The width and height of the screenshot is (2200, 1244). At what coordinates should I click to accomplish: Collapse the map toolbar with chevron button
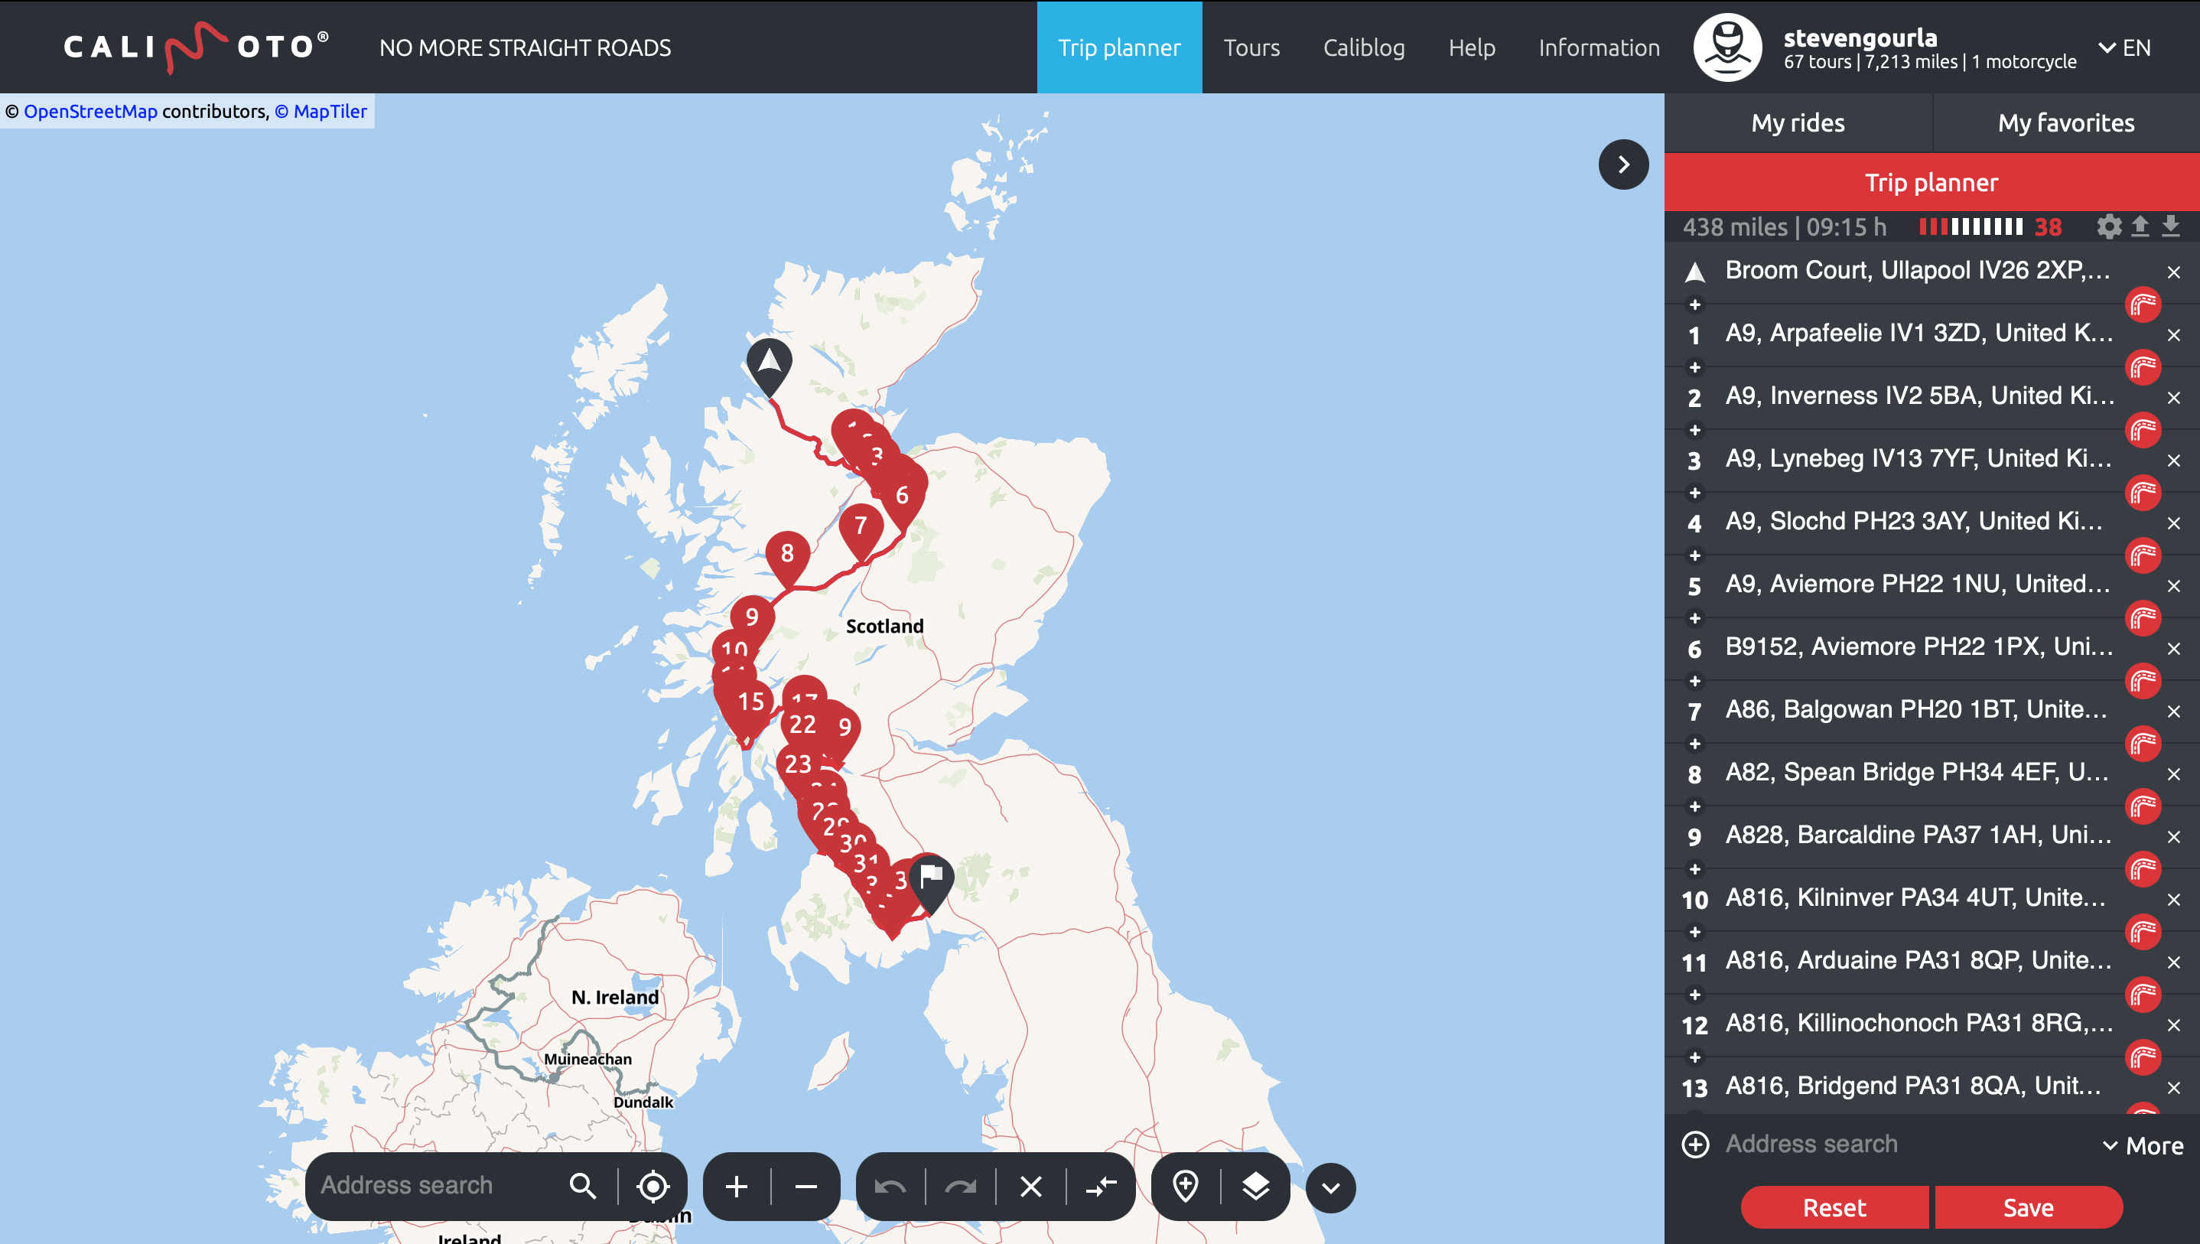click(1330, 1187)
